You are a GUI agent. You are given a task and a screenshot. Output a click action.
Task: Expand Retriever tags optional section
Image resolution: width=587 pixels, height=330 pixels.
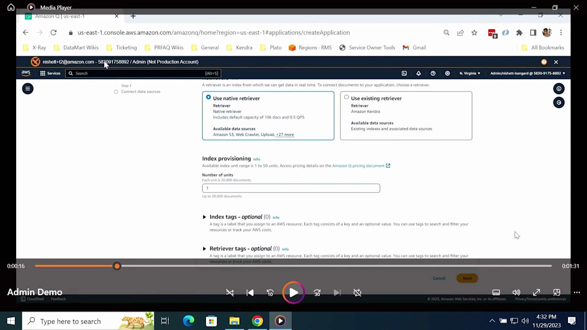204,249
